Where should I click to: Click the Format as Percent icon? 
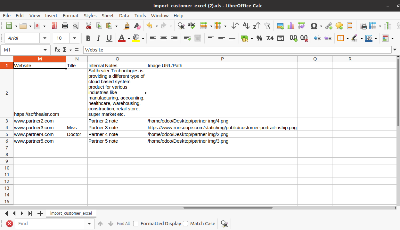click(x=259, y=38)
